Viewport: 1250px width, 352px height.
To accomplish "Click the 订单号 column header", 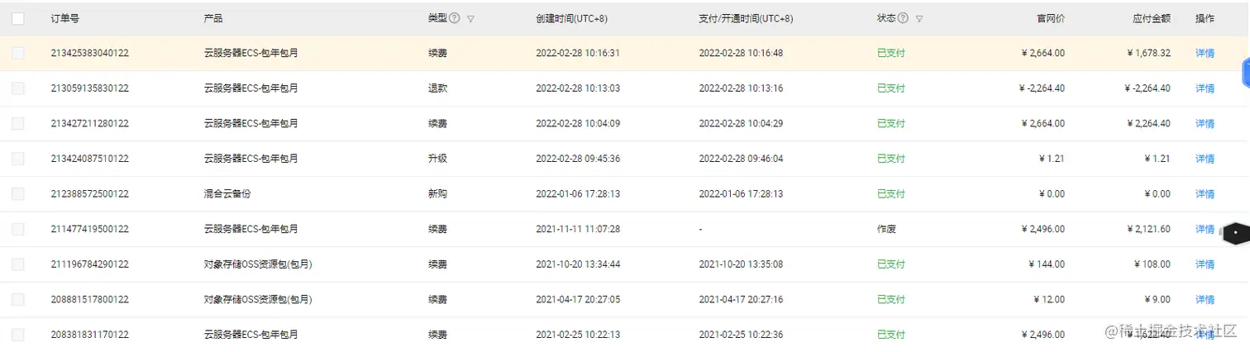I will pyautogui.click(x=65, y=18).
